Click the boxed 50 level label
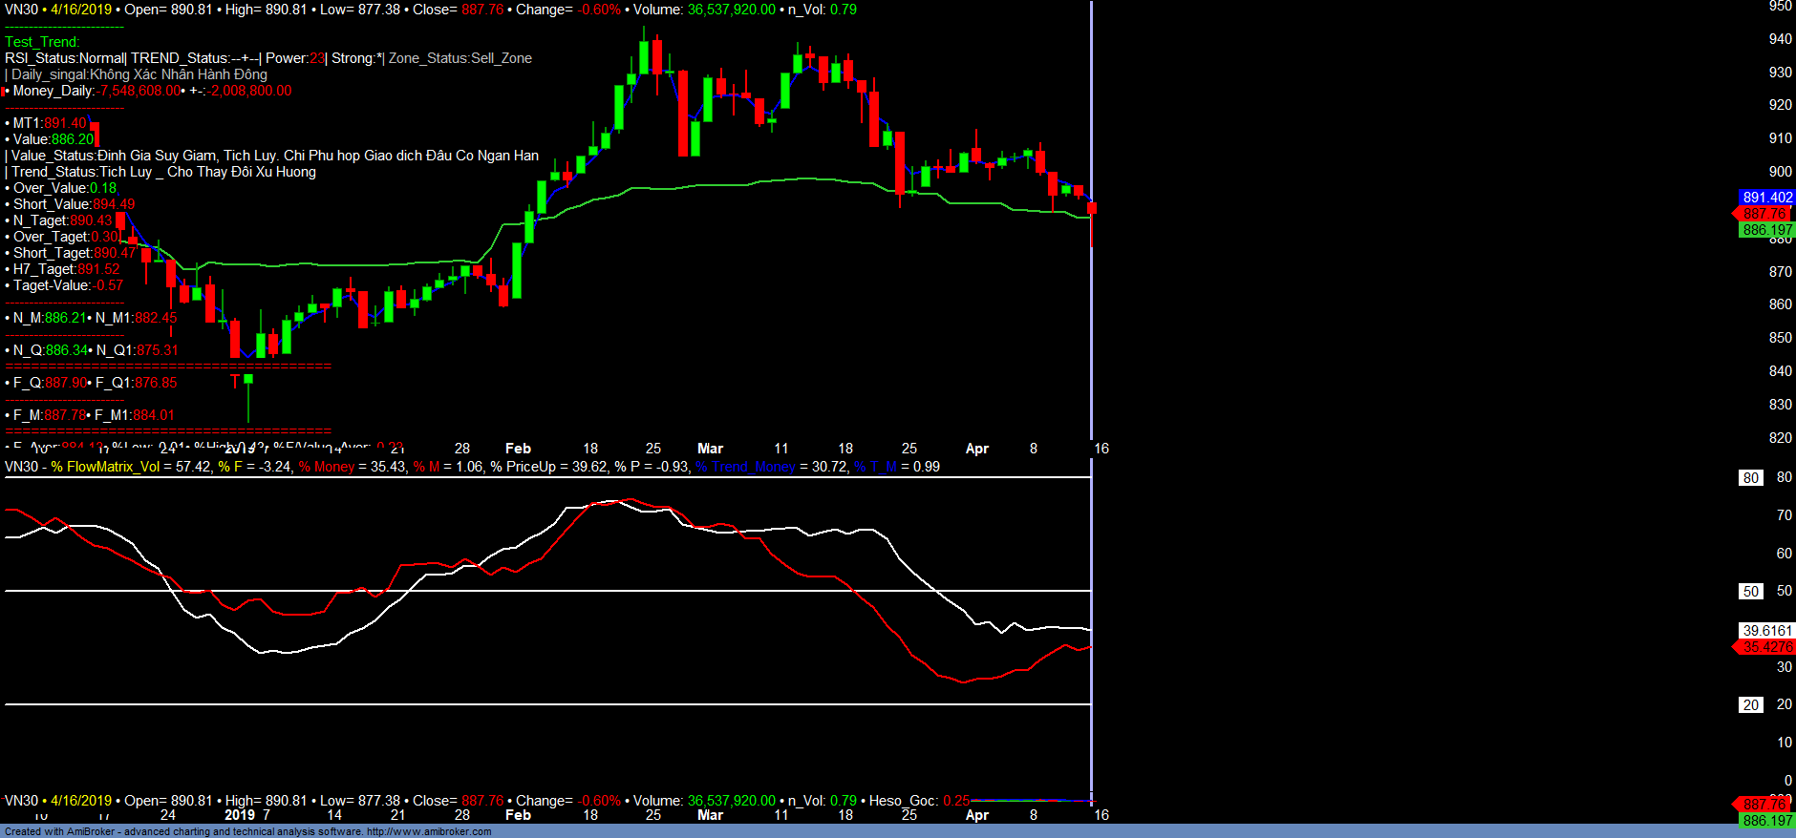 [1750, 592]
